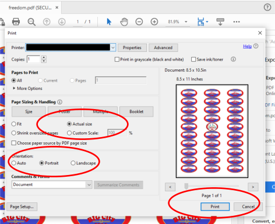Click the current page number field in toolbar

tap(77, 22)
